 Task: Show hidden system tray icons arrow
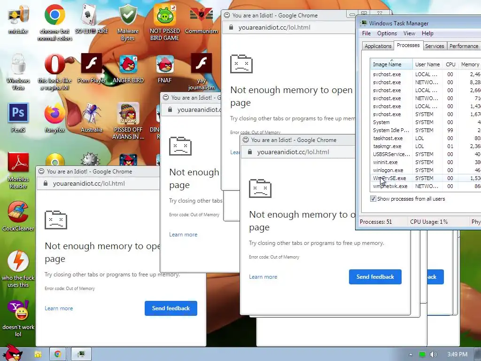411,354
